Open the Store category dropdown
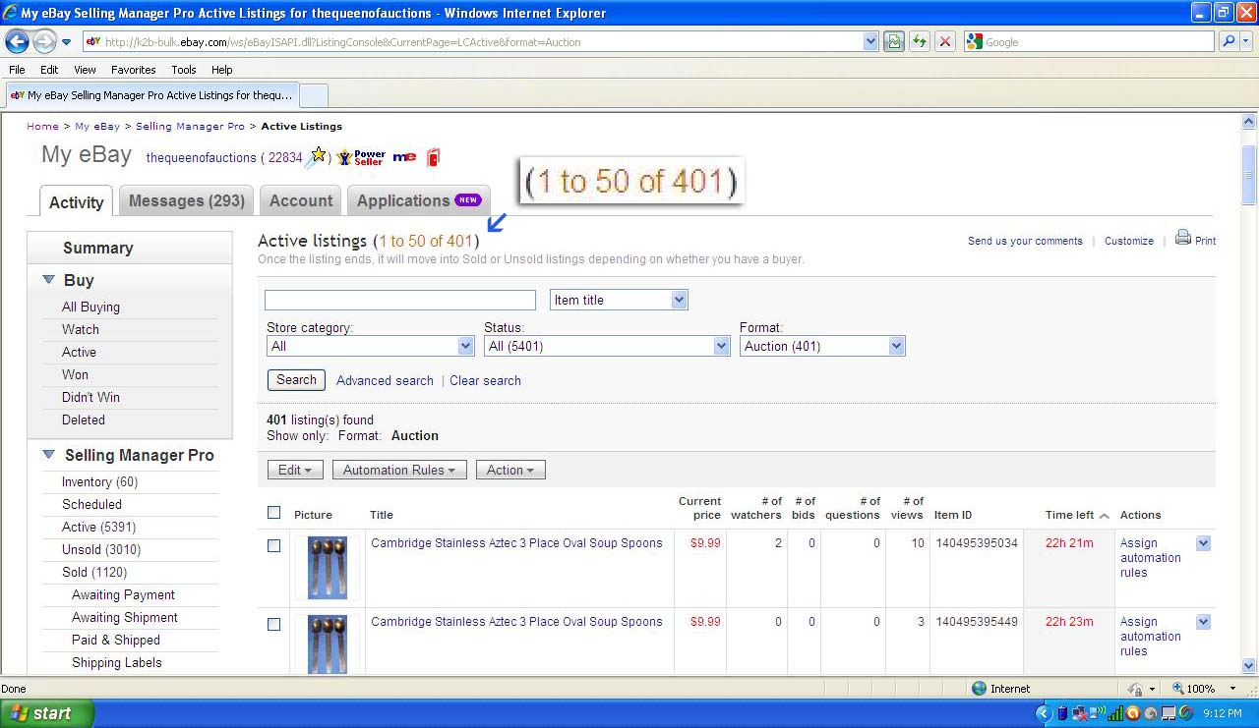 [x=371, y=346]
